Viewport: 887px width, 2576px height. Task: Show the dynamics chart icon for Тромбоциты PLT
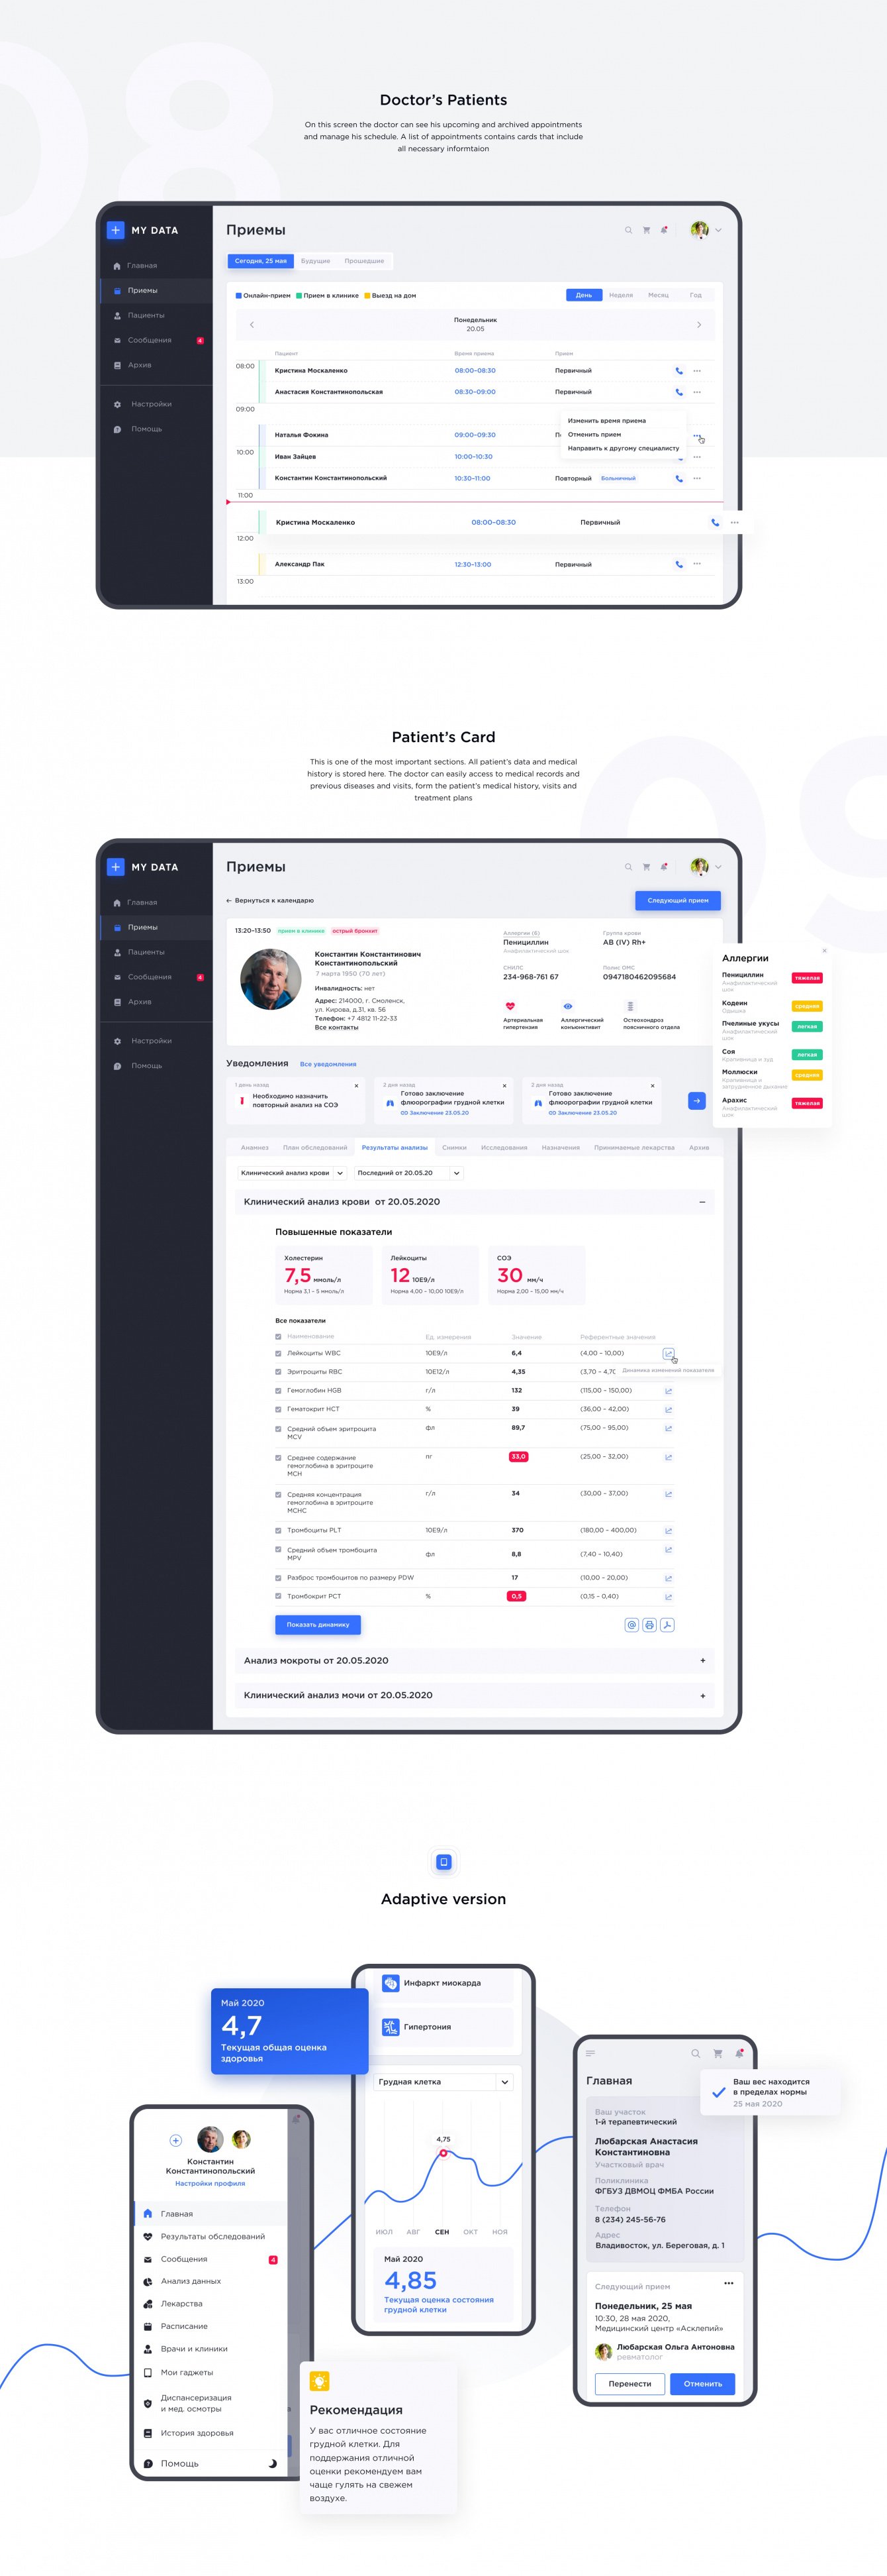pyautogui.click(x=669, y=1531)
